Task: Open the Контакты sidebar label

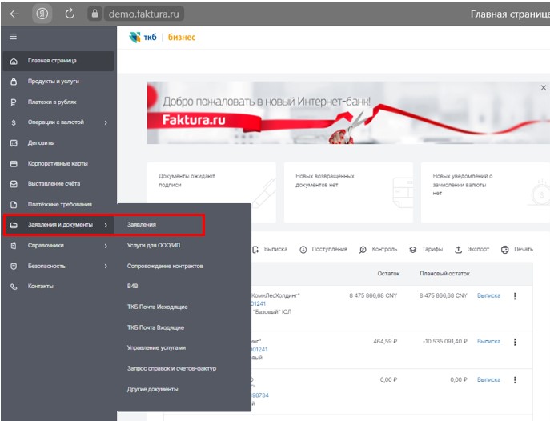Action: pos(41,286)
